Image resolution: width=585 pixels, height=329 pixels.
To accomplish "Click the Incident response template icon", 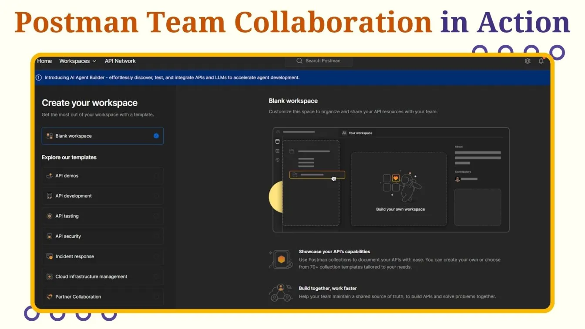I will click(50, 256).
